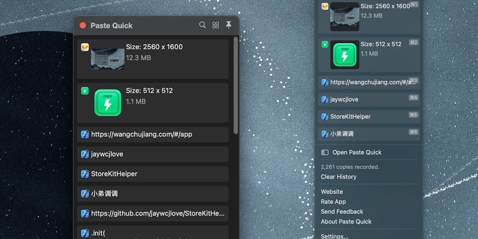The image size is (478, 239).
Task: Click ⌘6 shortcut badge in dropdown
Action: [x=414, y=132]
